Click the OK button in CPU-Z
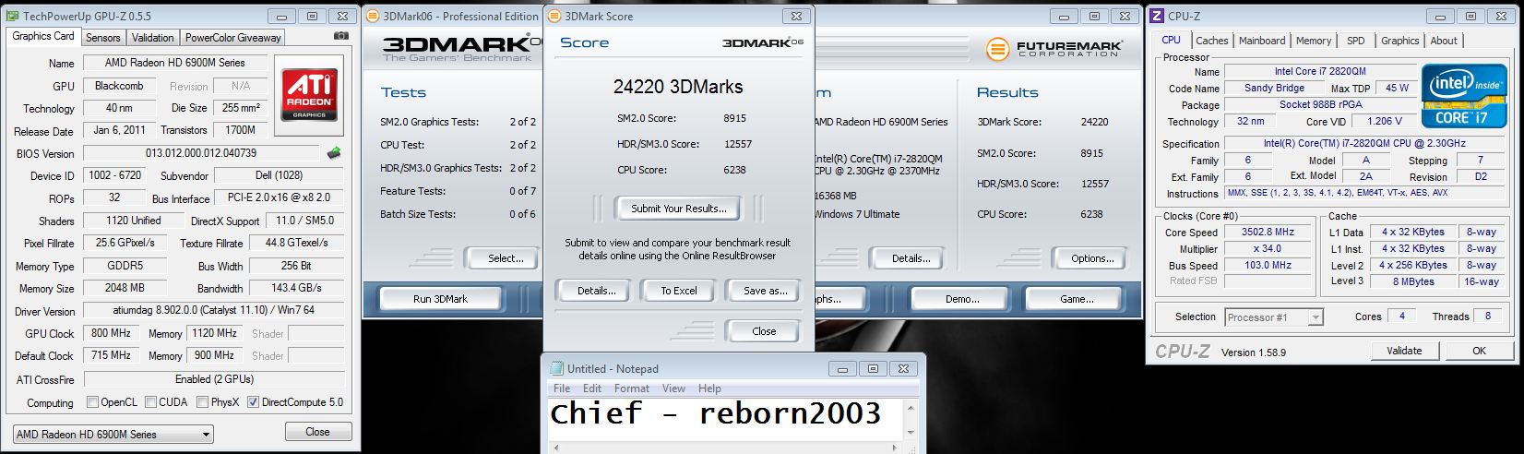Screen dimensions: 1524x454 [x=1479, y=351]
